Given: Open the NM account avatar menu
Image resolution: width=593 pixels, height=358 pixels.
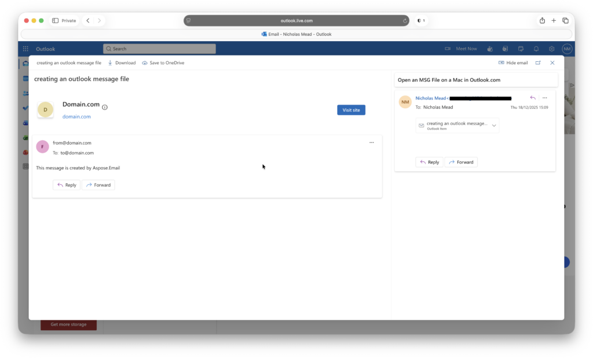Looking at the screenshot, I should [567, 49].
